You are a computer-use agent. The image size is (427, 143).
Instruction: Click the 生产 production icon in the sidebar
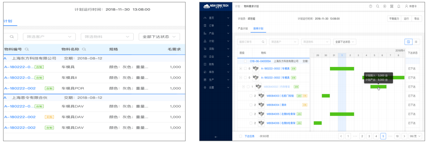pyautogui.click(x=205, y=80)
